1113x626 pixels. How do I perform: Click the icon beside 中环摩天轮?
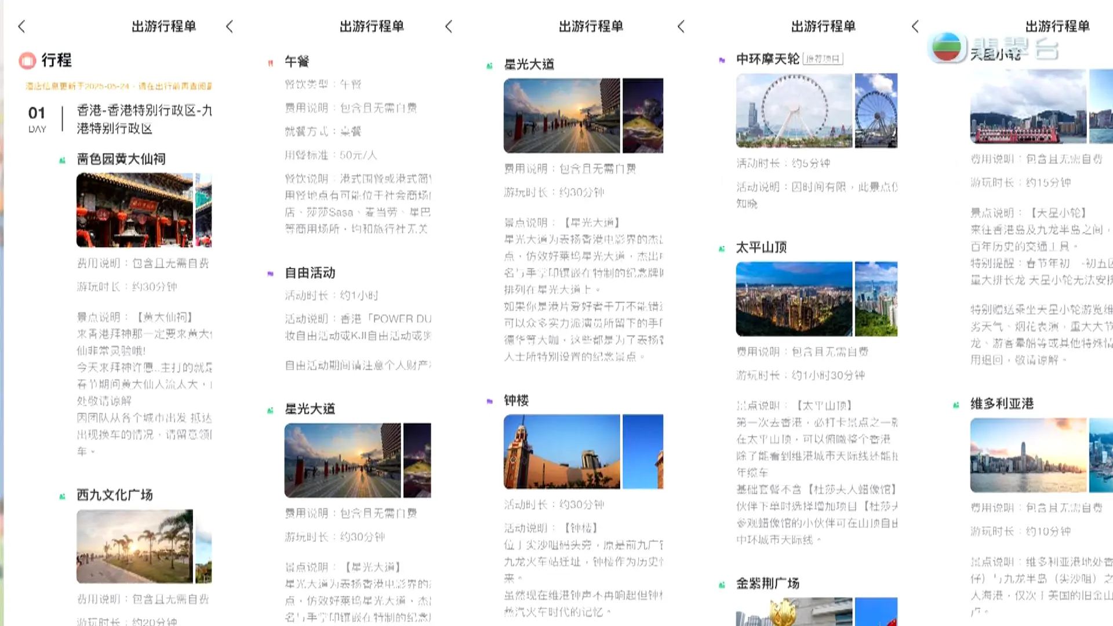pos(722,60)
